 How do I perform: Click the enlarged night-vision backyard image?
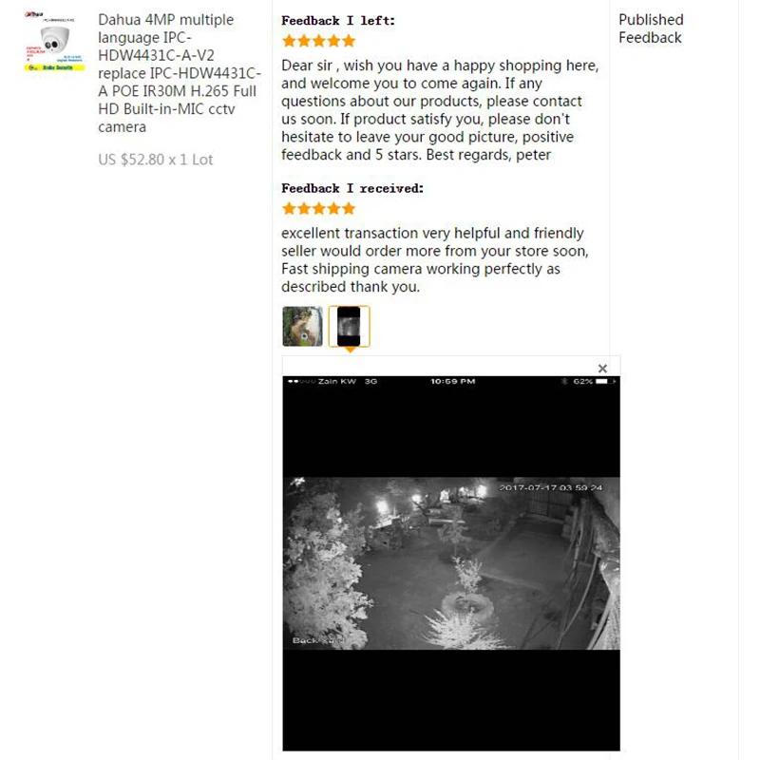[451, 563]
